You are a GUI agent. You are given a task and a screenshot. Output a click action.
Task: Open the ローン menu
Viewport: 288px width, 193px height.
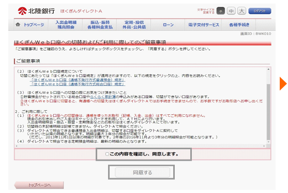(168, 25)
